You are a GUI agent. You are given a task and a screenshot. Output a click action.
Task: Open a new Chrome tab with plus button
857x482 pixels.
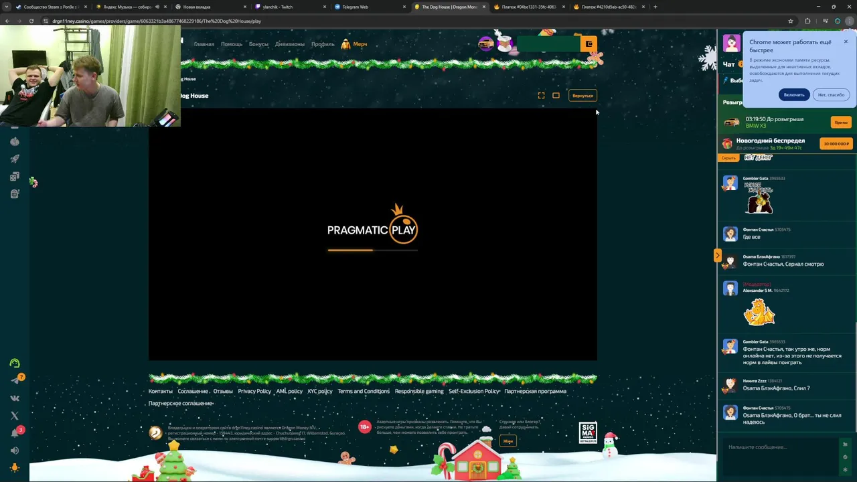[655, 7]
